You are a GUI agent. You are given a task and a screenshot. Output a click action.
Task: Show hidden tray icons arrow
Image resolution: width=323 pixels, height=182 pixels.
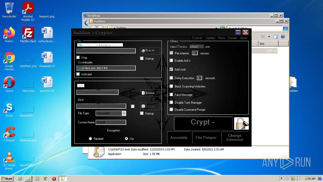281,178
